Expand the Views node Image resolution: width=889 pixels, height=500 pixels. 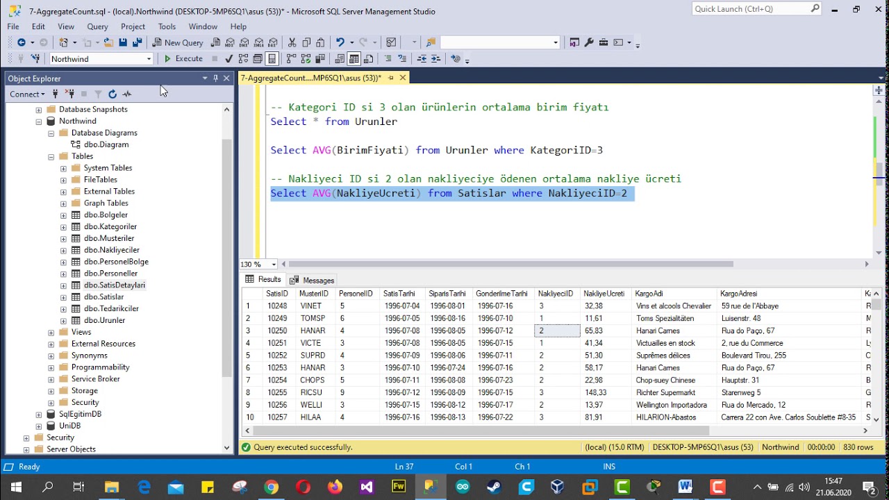coord(51,332)
